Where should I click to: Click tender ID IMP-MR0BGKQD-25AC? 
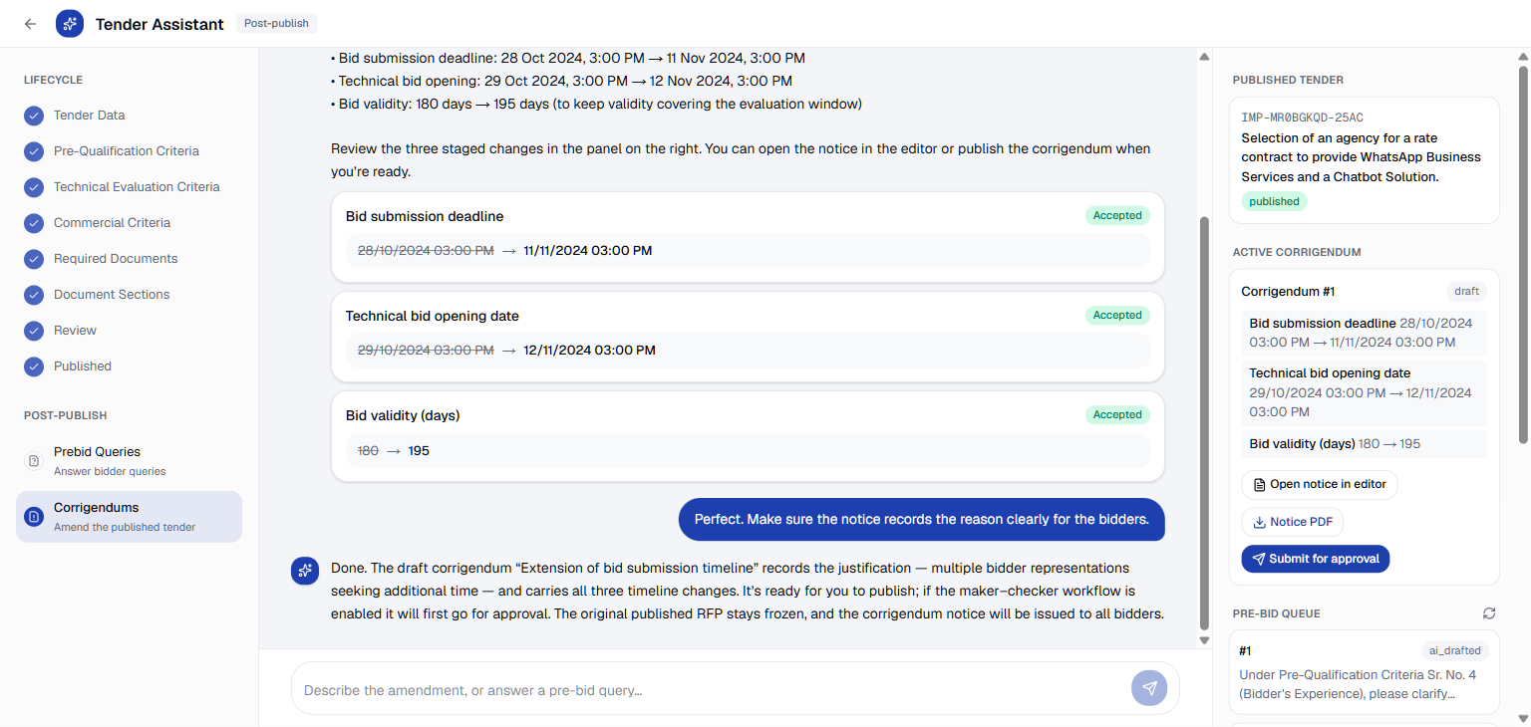point(1302,118)
